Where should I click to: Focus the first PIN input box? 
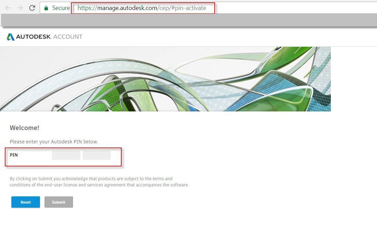pos(36,155)
